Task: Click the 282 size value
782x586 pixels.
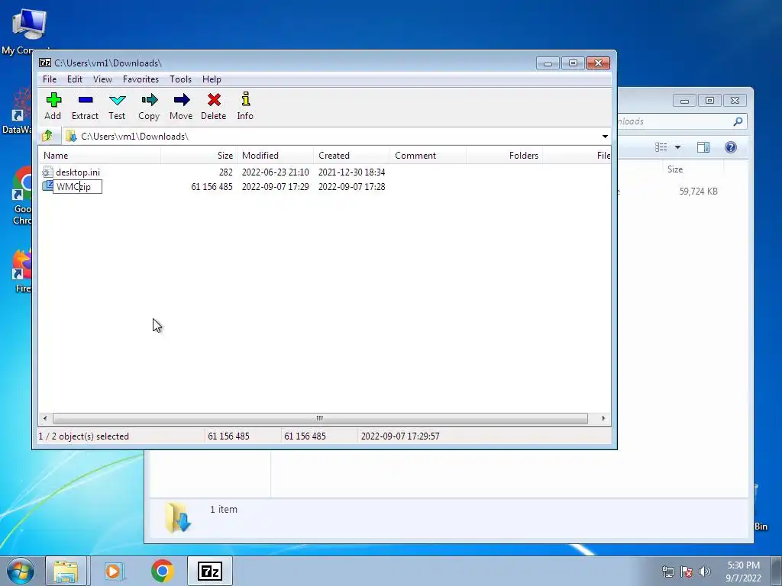Action: pos(225,172)
